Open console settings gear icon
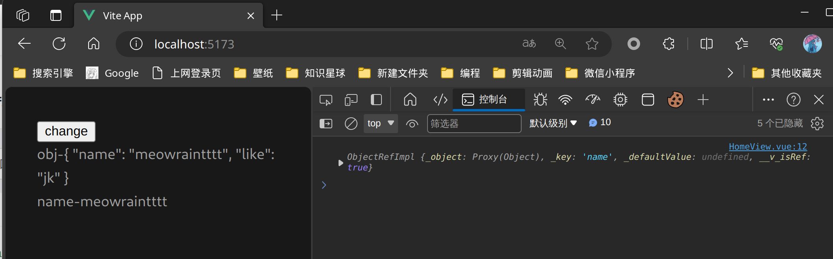Viewport: 833px width, 259px height. tap(817, 124)
